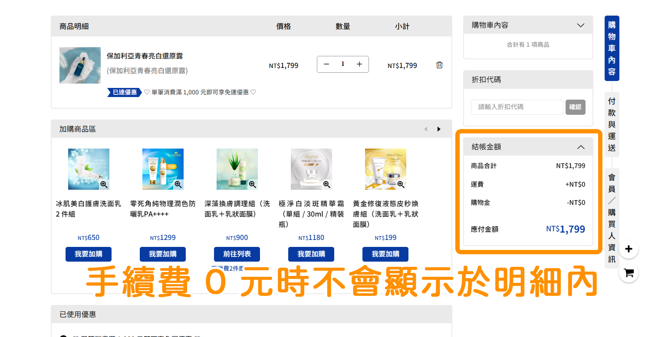Click the 折扣代碼 input field
Image resolution: width=645 pixels, height=337 pixels.
517,107
